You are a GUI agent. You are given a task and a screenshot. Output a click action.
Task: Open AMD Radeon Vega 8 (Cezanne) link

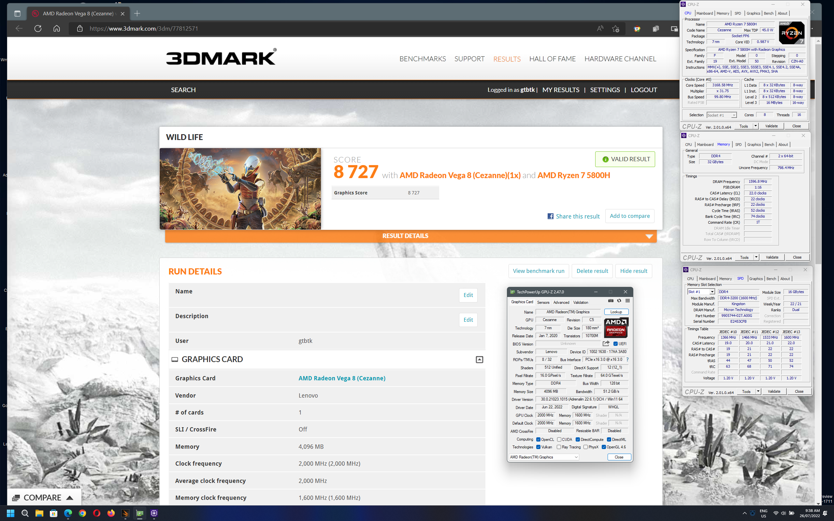pyautogui.click(x=342, y=378)
